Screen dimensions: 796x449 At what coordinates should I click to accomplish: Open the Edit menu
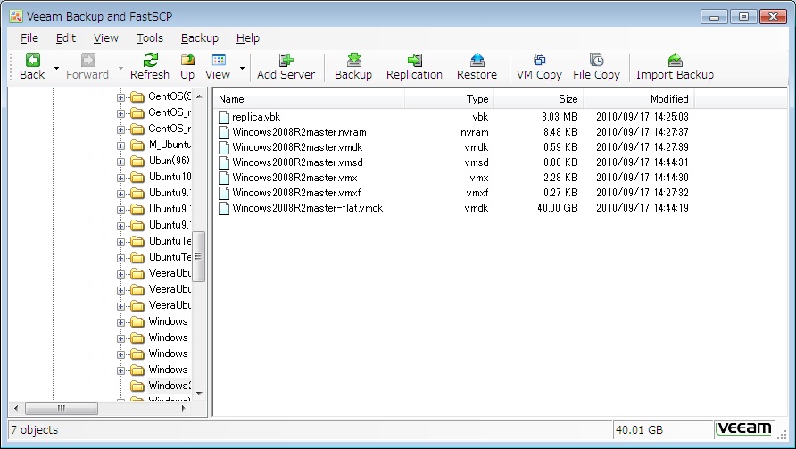[65, 38]
